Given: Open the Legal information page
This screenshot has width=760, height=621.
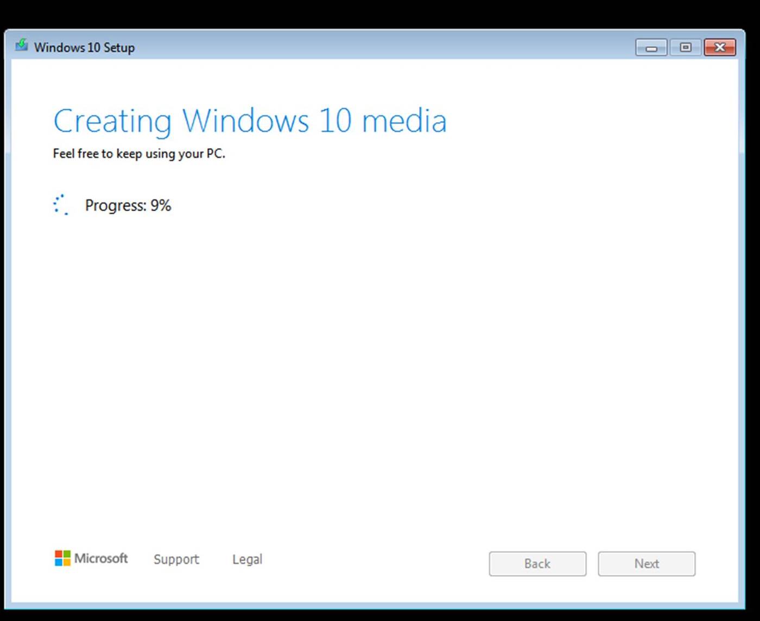Looking at the screenshot, I should 247,559.
